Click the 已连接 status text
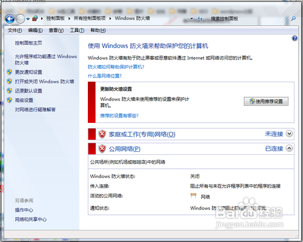Viewport: 303px width, 242px height. pos(274,149)
